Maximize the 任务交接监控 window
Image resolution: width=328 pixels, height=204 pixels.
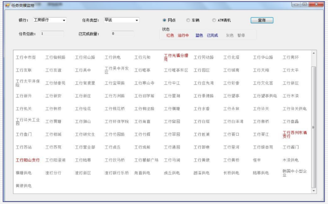305,4
